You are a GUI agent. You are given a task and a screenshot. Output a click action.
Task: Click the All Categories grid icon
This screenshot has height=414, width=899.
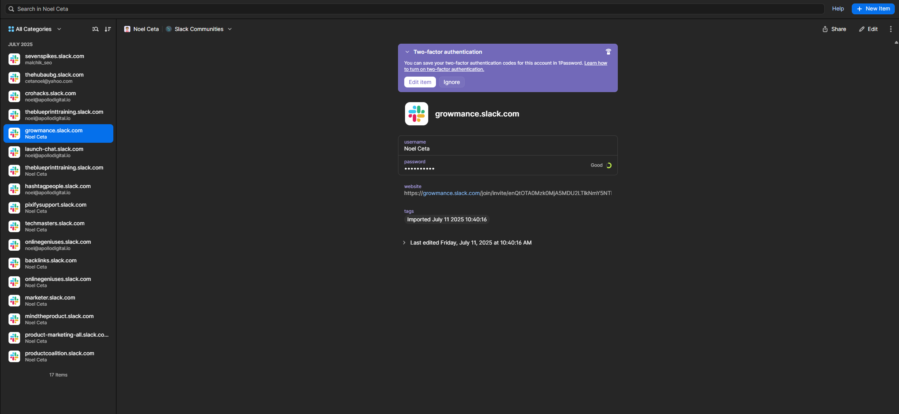(11, 29)
